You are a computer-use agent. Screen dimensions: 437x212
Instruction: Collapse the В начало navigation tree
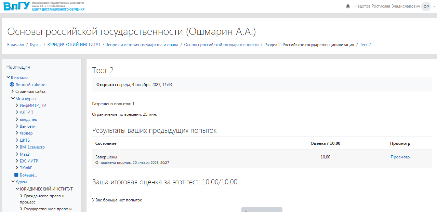coord(9,77)
